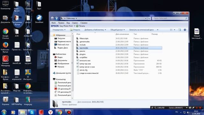Select the gamemodes folder
Viewport: 204px width, 115px height.
pos(84,42)
